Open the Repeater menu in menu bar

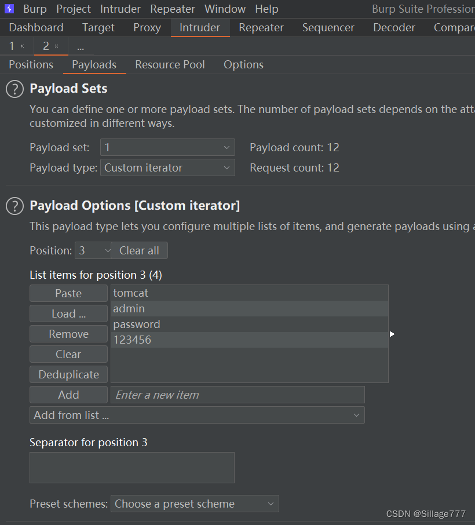point(173,9)
